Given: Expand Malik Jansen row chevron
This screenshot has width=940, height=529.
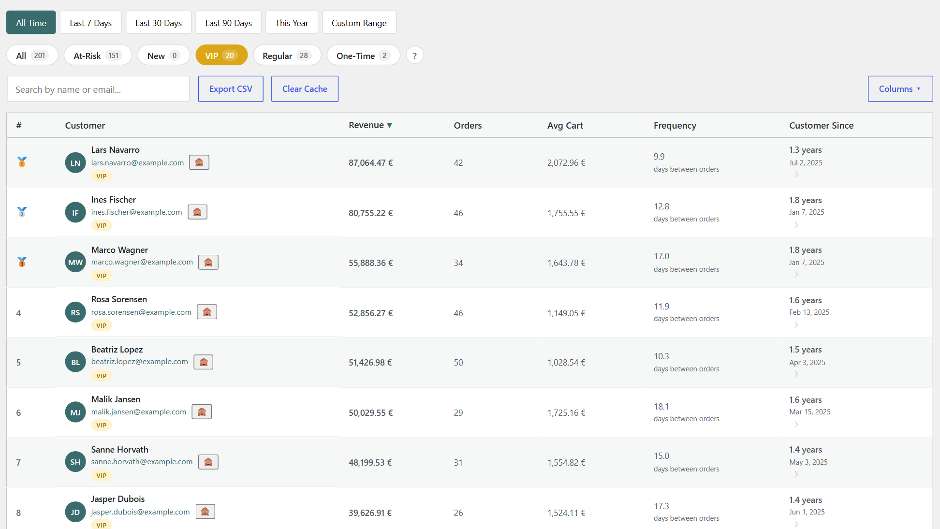Looking at the screenshot, I should (796, 425).
